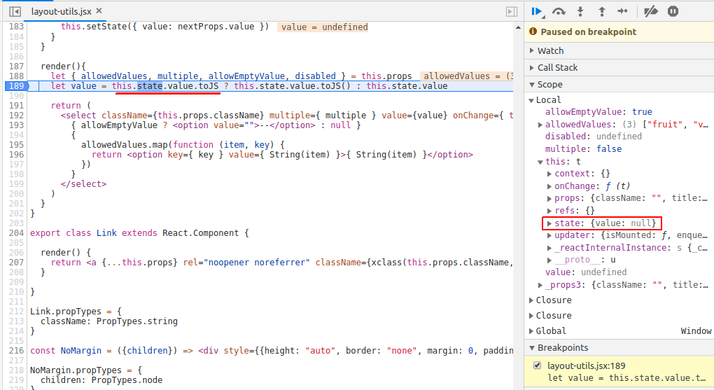Click the Step button
The image size is (714, 390).
coord(622,11)
